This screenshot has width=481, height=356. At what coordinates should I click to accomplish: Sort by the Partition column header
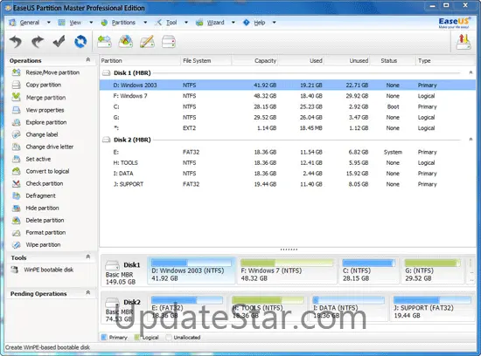click(140, 60)
